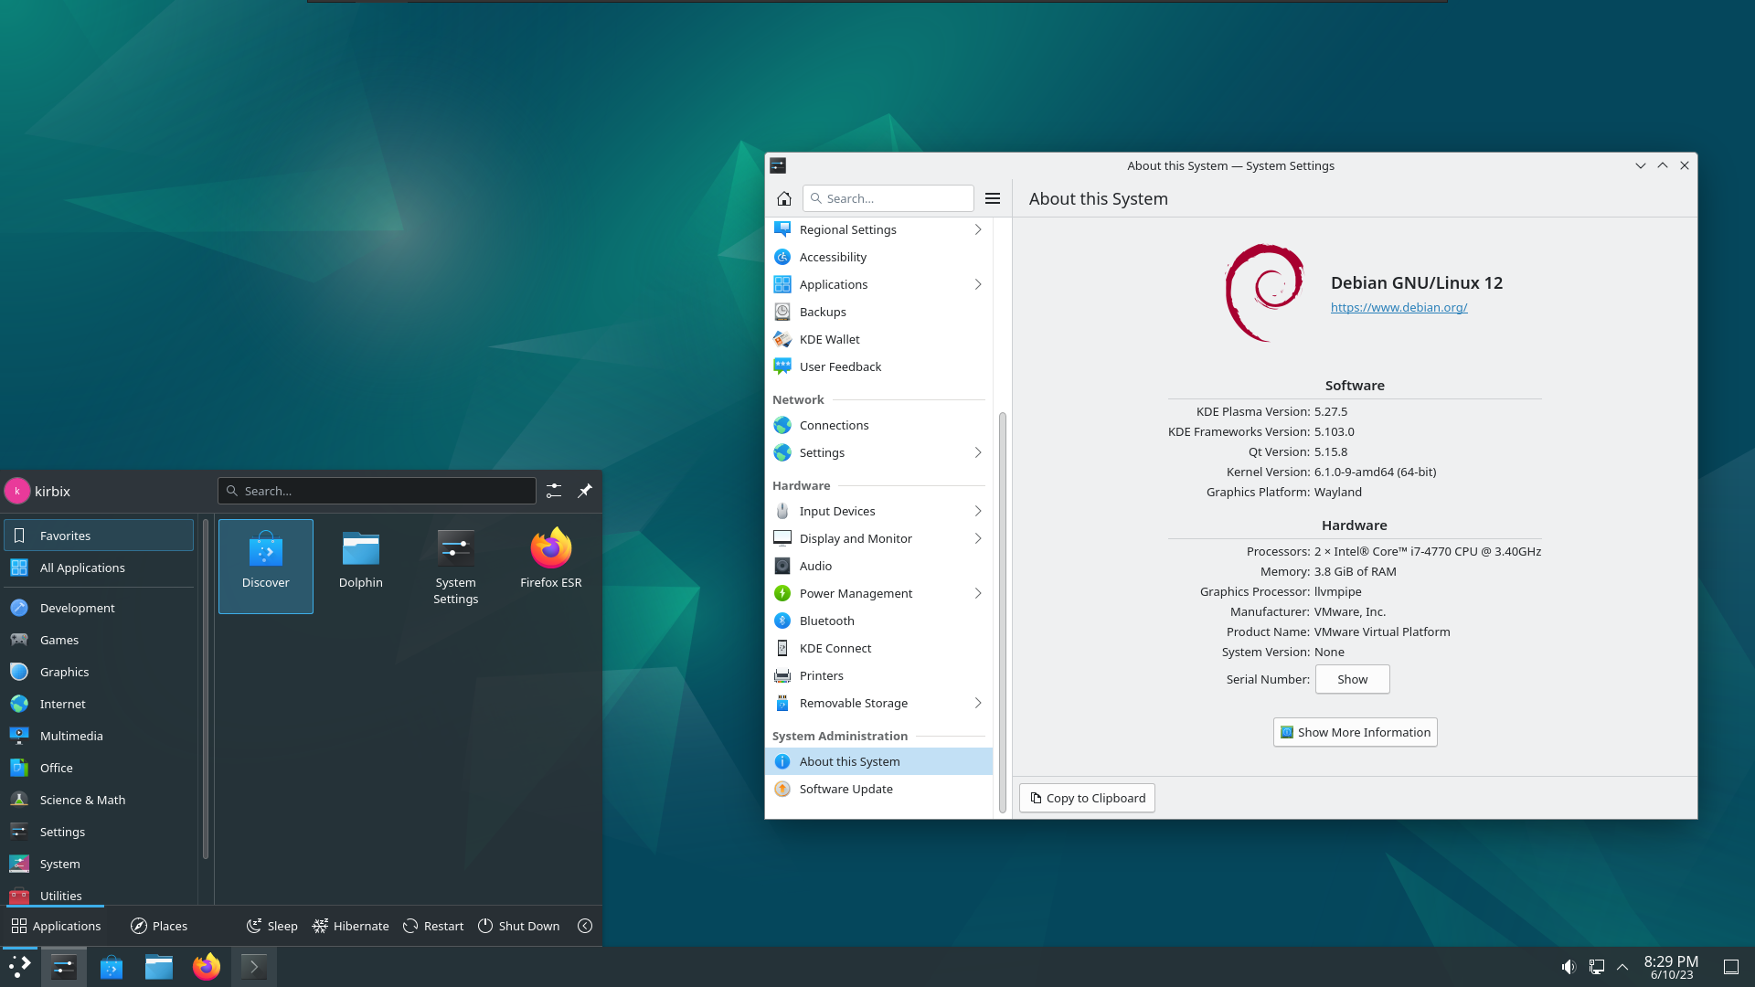Viewport: 1755px width, 987px height.
Task: Show the serial number
Action: 1352,679
